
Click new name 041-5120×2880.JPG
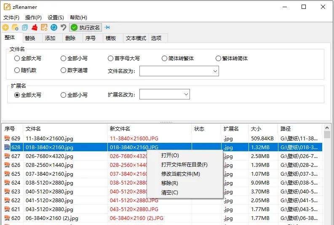click(134, 201)
